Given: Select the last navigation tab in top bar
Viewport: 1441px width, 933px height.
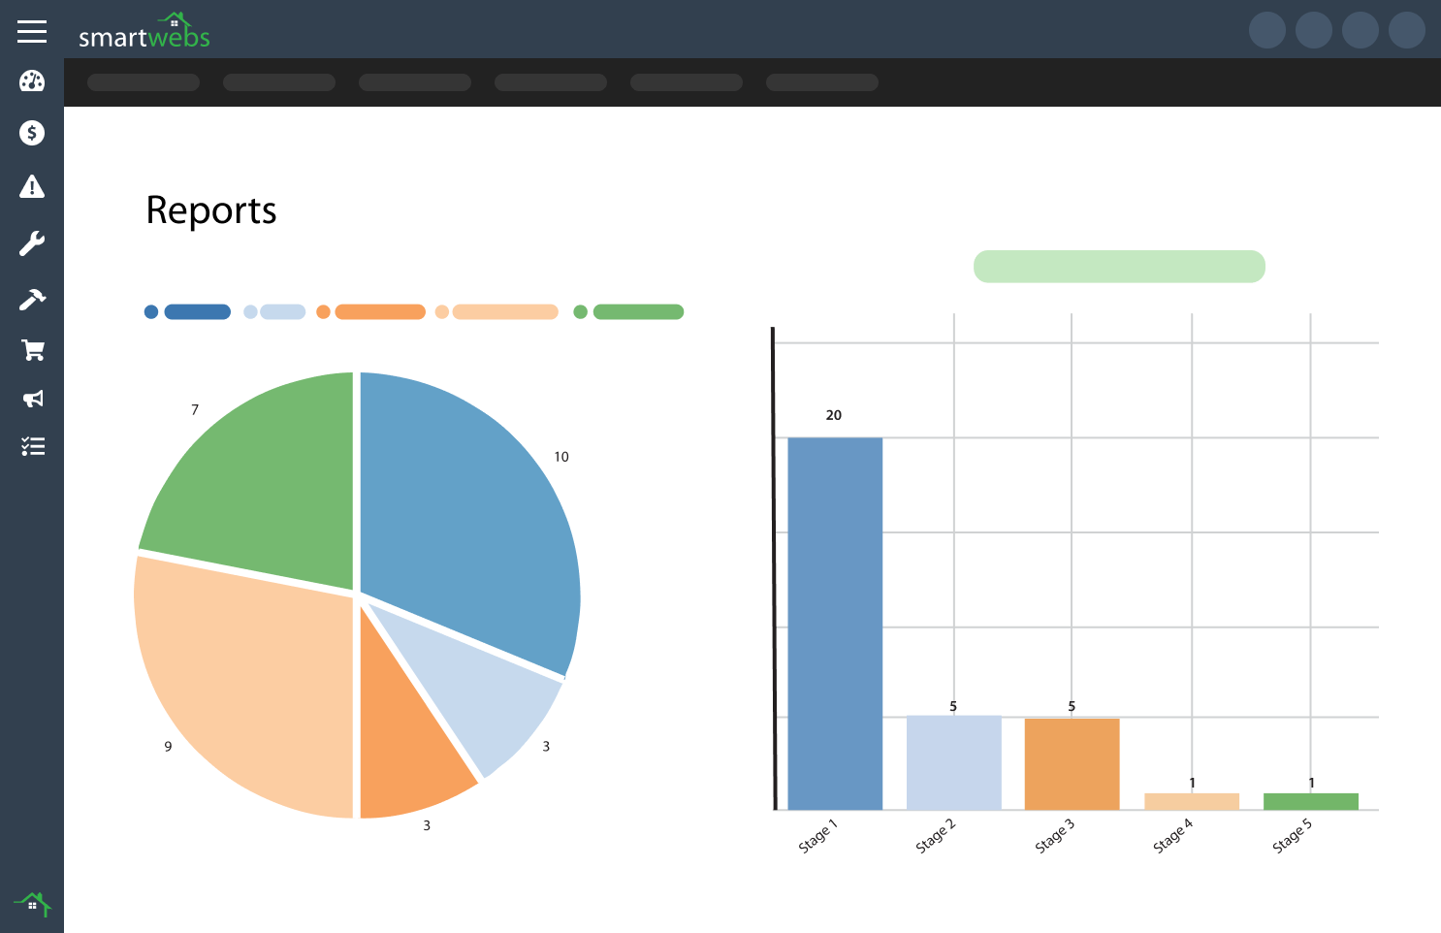Looking at the screenshot, I should [x=821, y=82].
